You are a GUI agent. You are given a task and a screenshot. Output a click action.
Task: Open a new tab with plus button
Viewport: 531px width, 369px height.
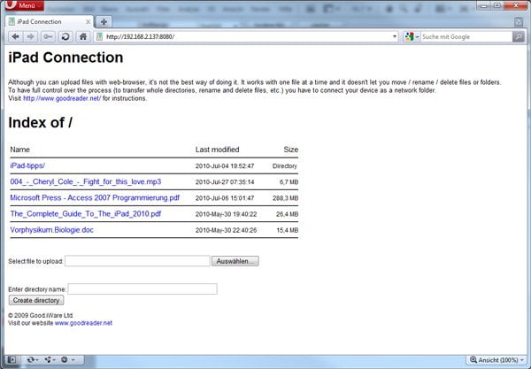pyautogui.click(x=104, y=20)
